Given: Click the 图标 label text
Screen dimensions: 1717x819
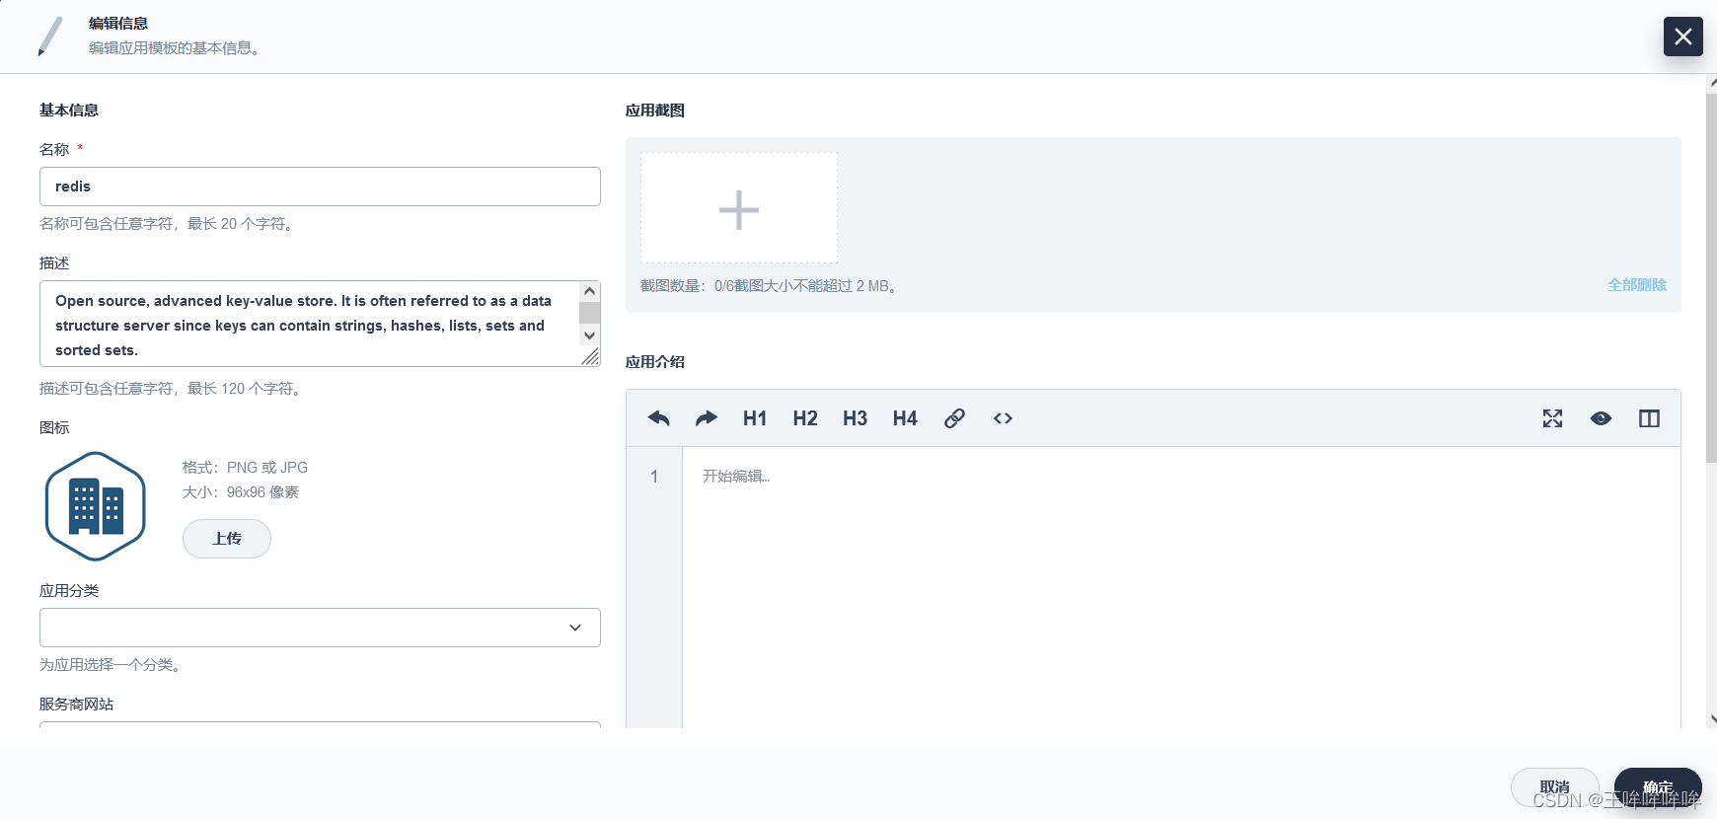Looking at the screenshot, I should pos(54,428).
